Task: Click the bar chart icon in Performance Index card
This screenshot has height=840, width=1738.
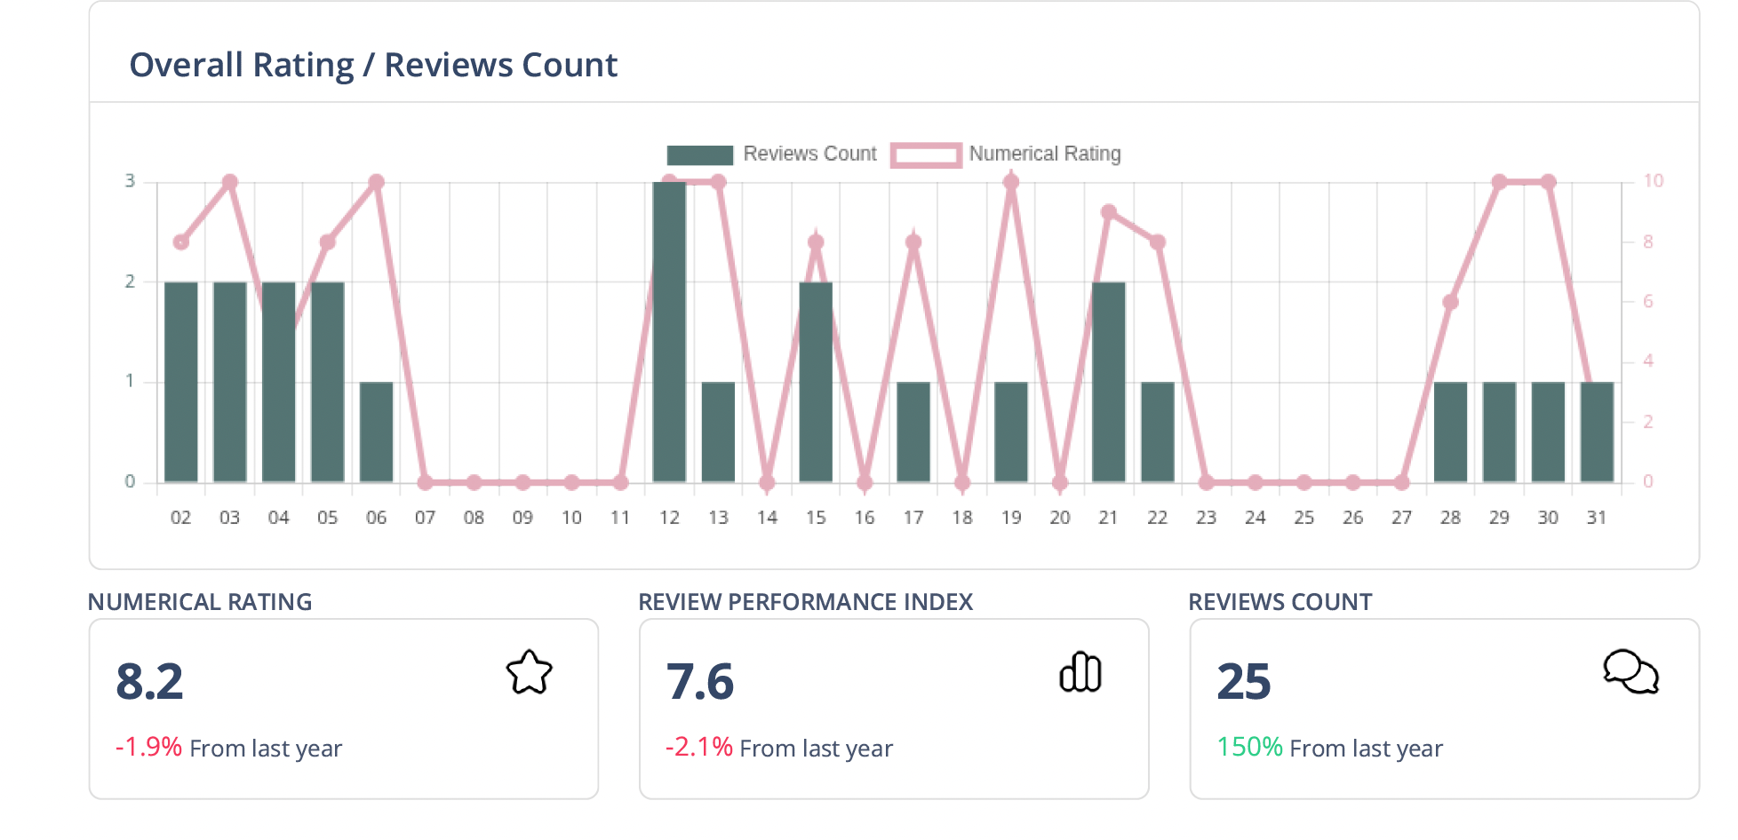Action: pos(1080,672)
